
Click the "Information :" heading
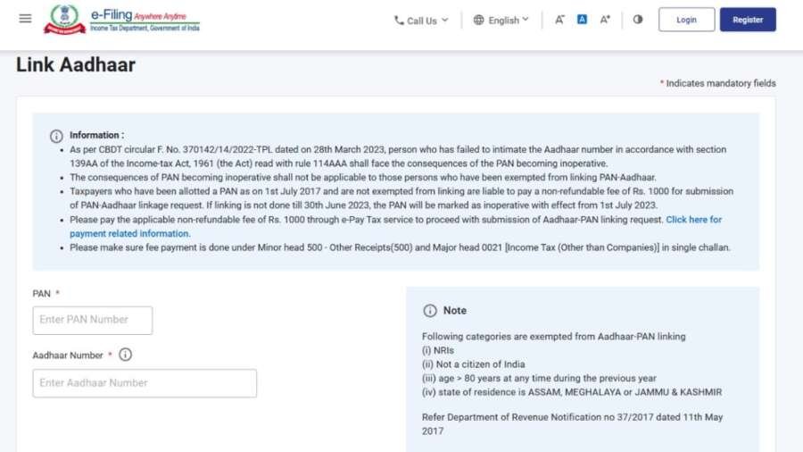coord(96,135)
